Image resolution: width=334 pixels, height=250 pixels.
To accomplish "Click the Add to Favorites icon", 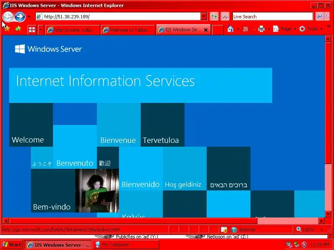I will pos(18,29).
